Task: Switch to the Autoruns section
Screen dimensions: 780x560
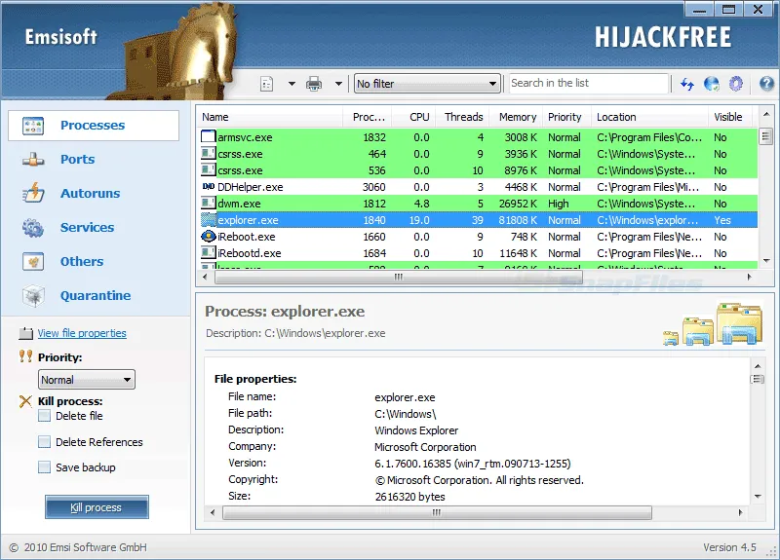Action: [90, 194]
